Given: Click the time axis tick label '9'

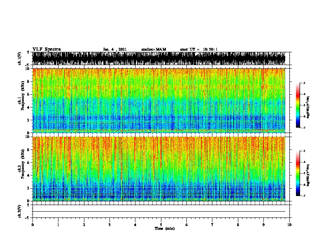Looking at the screenshot, I should pyautogui.click(x=263, y=225).
